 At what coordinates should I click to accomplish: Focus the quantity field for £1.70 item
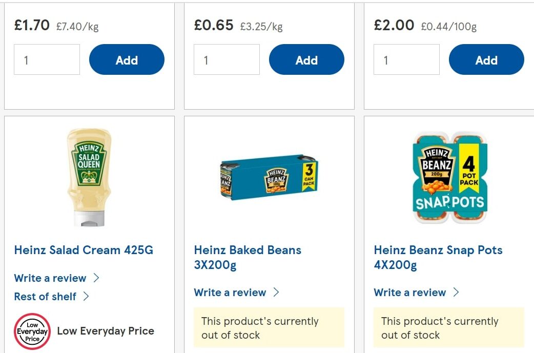click(x=47, y=60)
